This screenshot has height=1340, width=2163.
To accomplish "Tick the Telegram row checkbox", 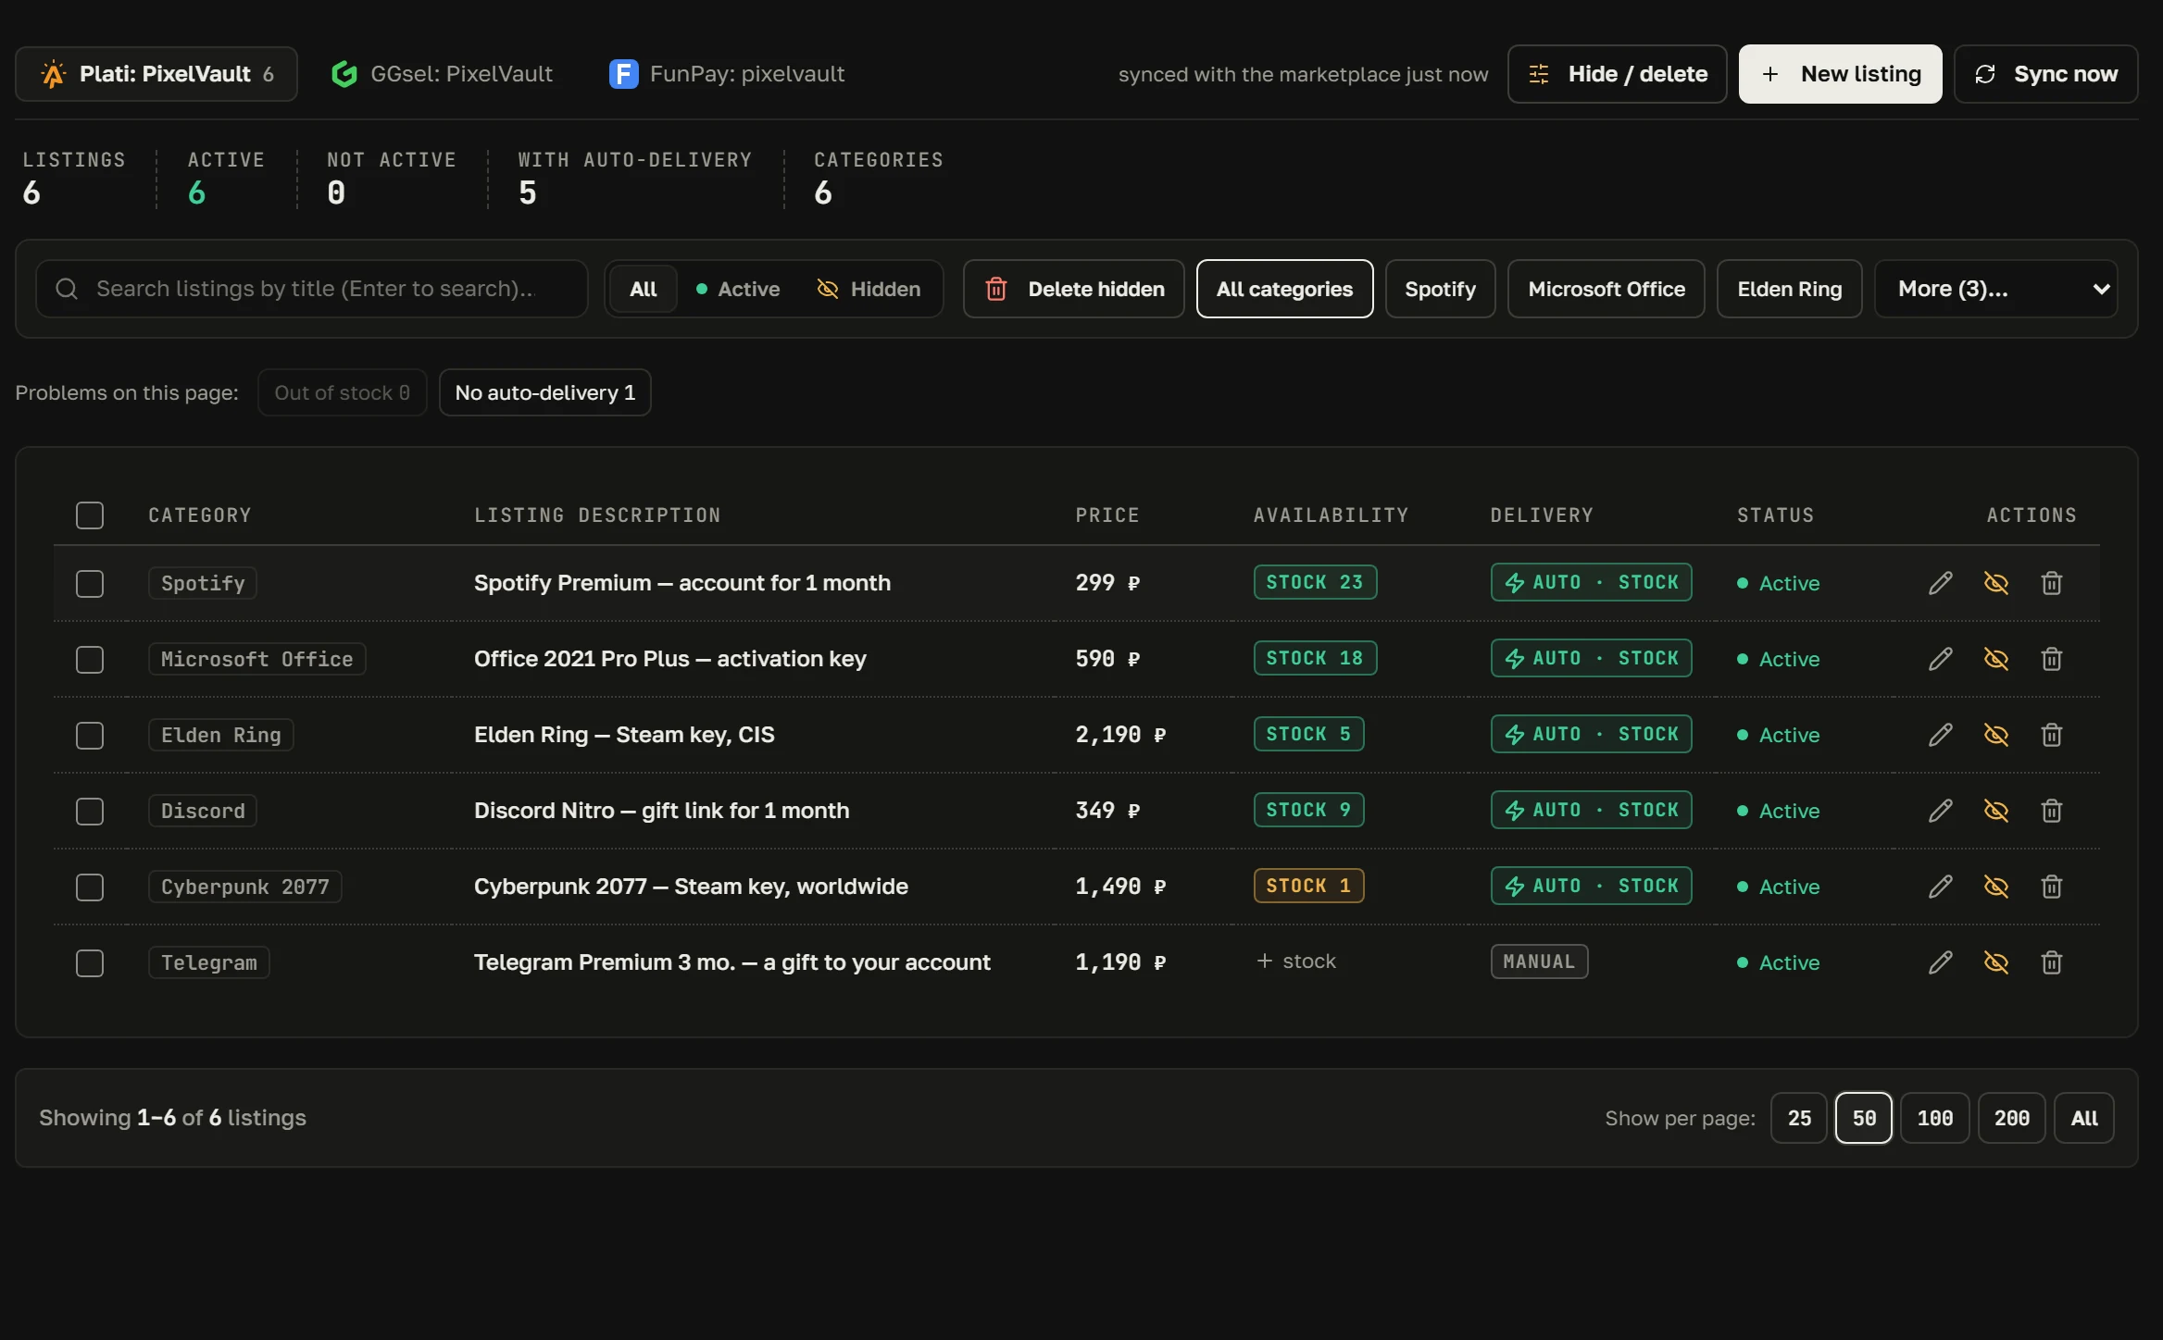I will pyautogui.click(x=90, y=963).
